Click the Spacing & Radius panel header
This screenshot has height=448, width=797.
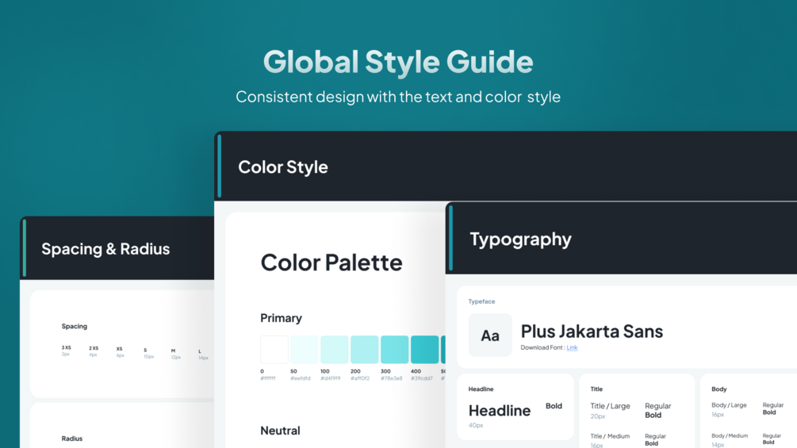(117, 248)
